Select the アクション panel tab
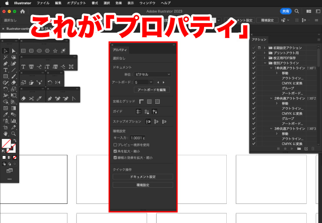 (x=259, y=40)
